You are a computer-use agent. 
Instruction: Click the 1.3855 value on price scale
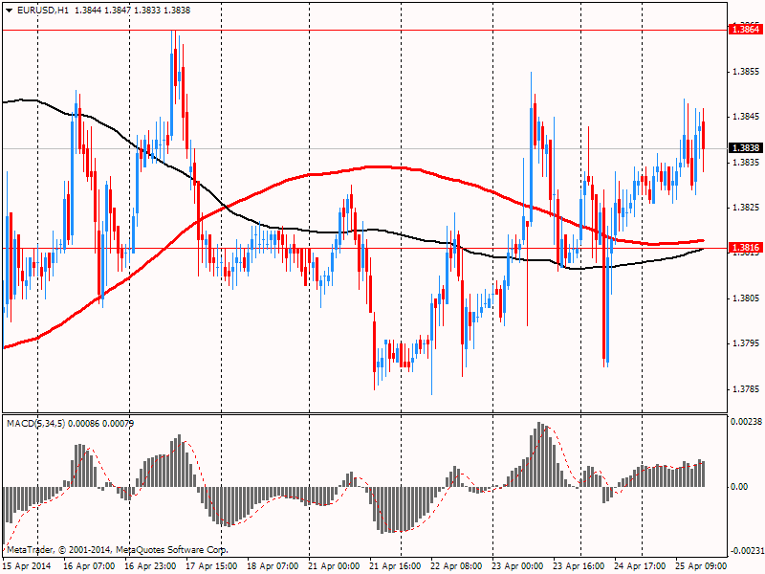[x=746, y=72]
